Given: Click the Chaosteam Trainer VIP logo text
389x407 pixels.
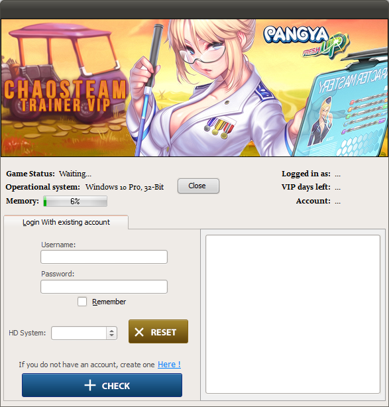Looking at the screenshot, I should [x=65, y=95].
